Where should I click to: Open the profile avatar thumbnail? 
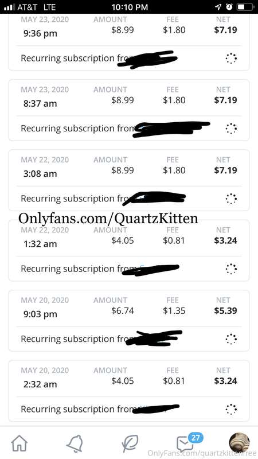[239, 442]
